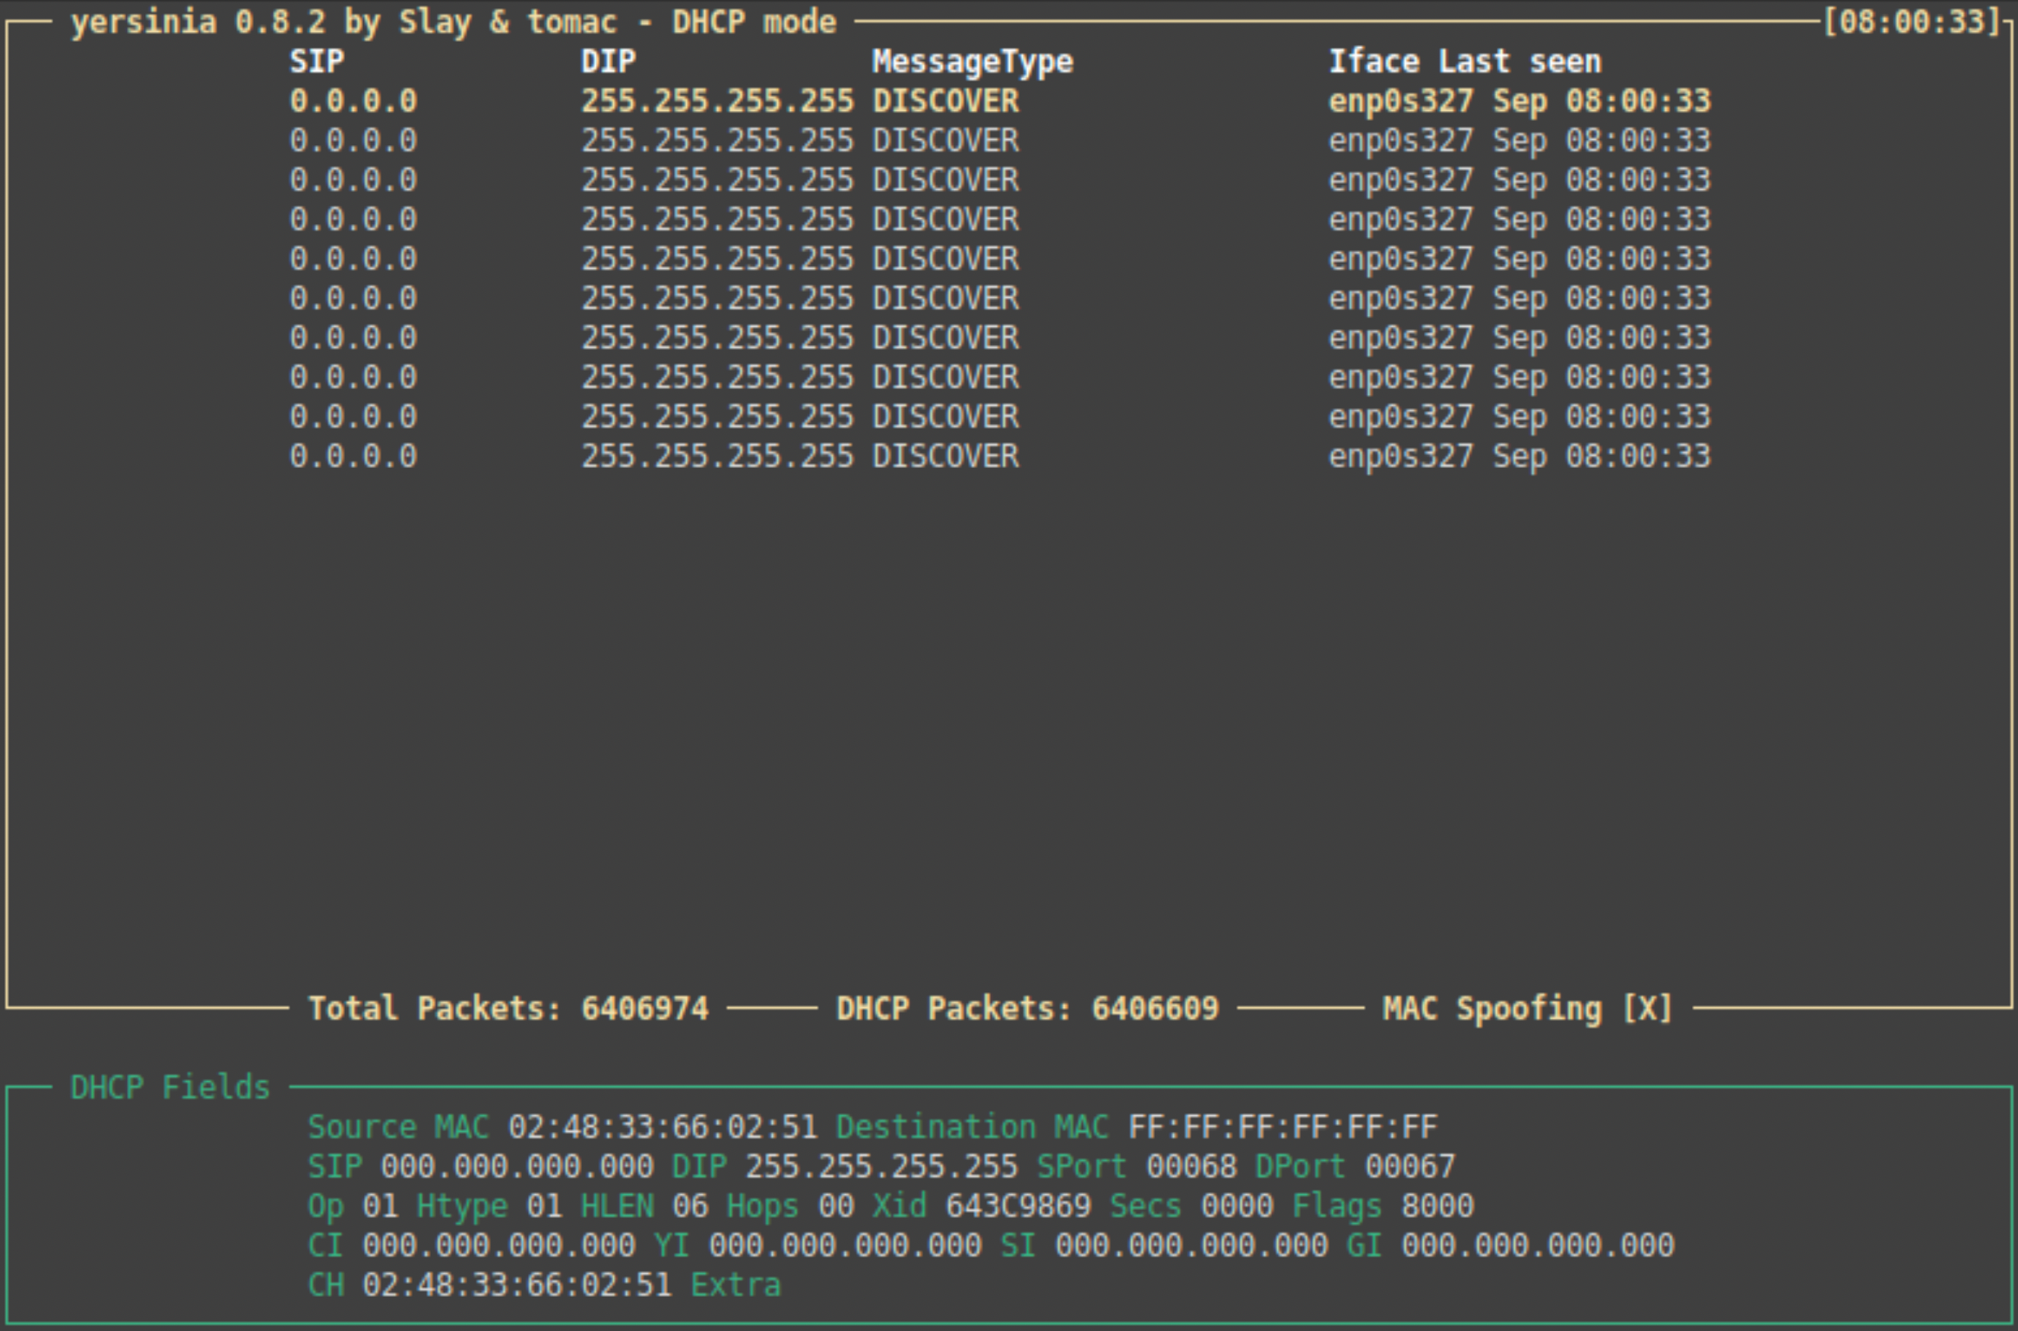Click the [08:00:33] clock in the title bar

[1912, 21]
